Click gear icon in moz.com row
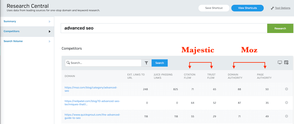This screenshot has width=294, height=124. [286, 89]
